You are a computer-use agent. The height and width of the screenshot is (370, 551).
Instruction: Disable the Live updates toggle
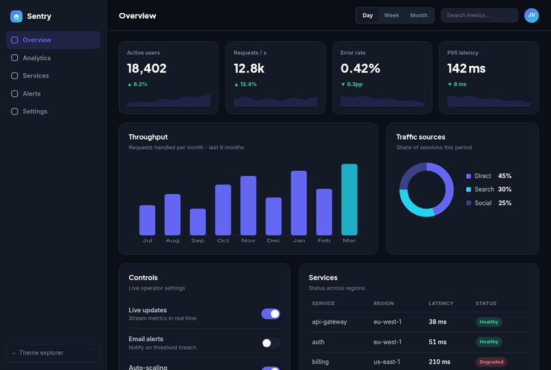pos(270,314)
